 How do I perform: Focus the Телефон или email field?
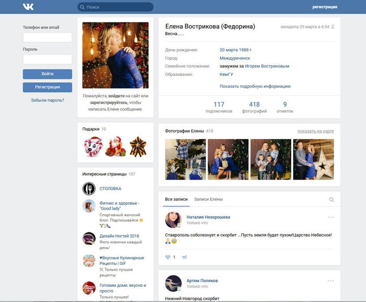click(x=48, y=37)
